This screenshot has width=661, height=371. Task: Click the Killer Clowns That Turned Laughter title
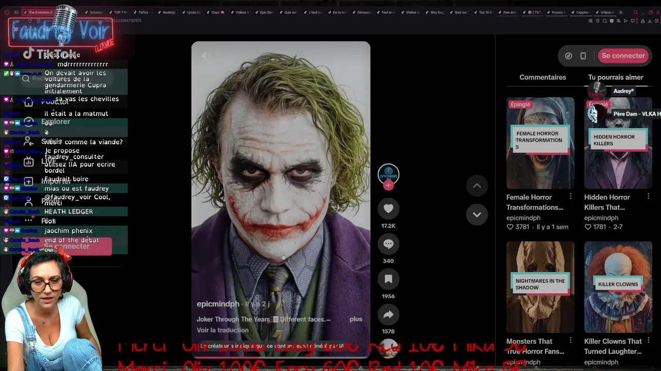[x=612, y=346]
